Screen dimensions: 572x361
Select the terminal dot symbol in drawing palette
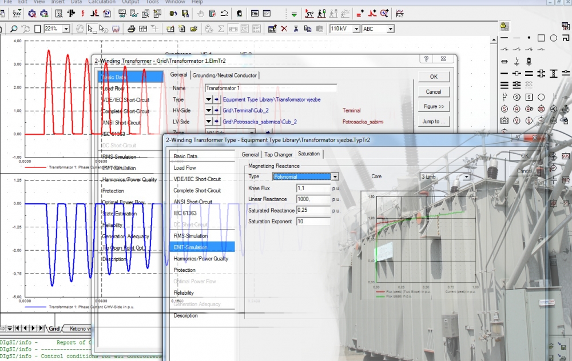coord(529,38)
